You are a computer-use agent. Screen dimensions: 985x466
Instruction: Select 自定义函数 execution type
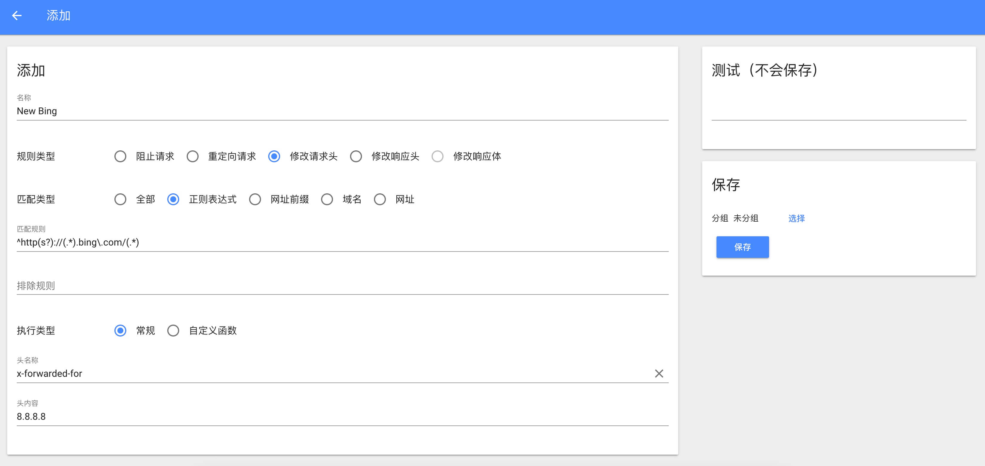click(x=173, y=330)
